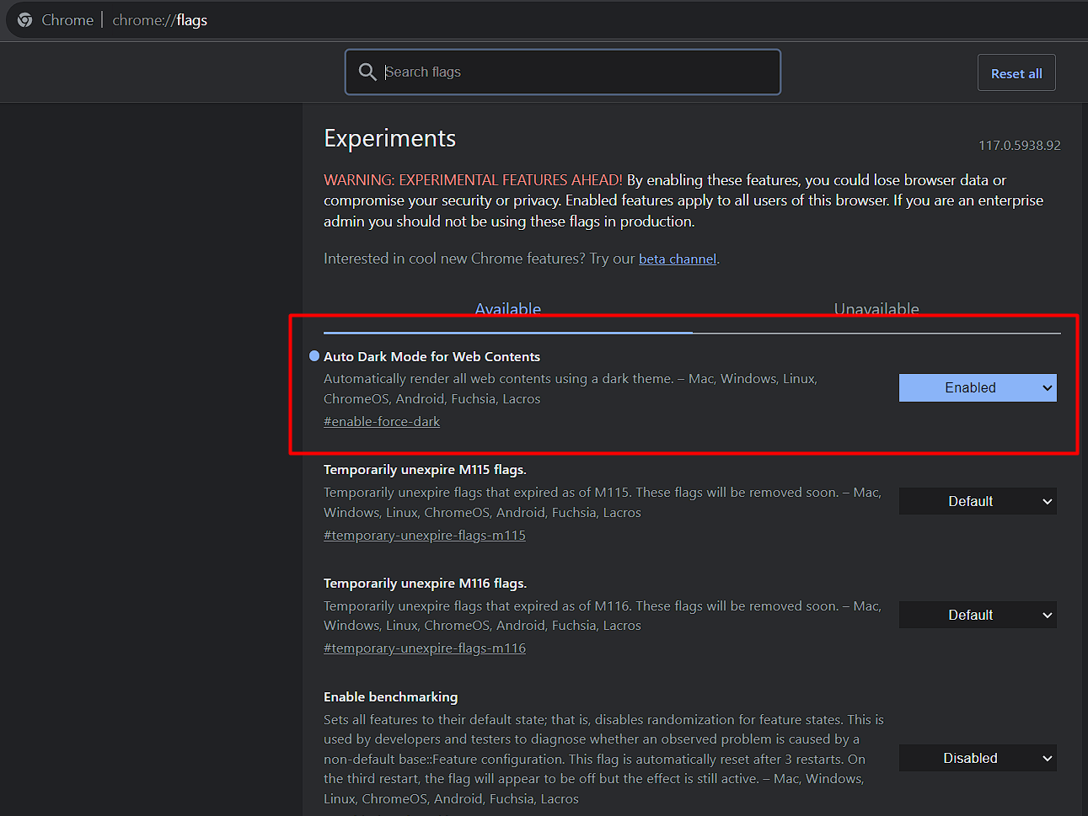Screen dimensions: 1088x816
Task: Open the Auto Dark Mode Enabled dropdown
Action: click(977, 388)
